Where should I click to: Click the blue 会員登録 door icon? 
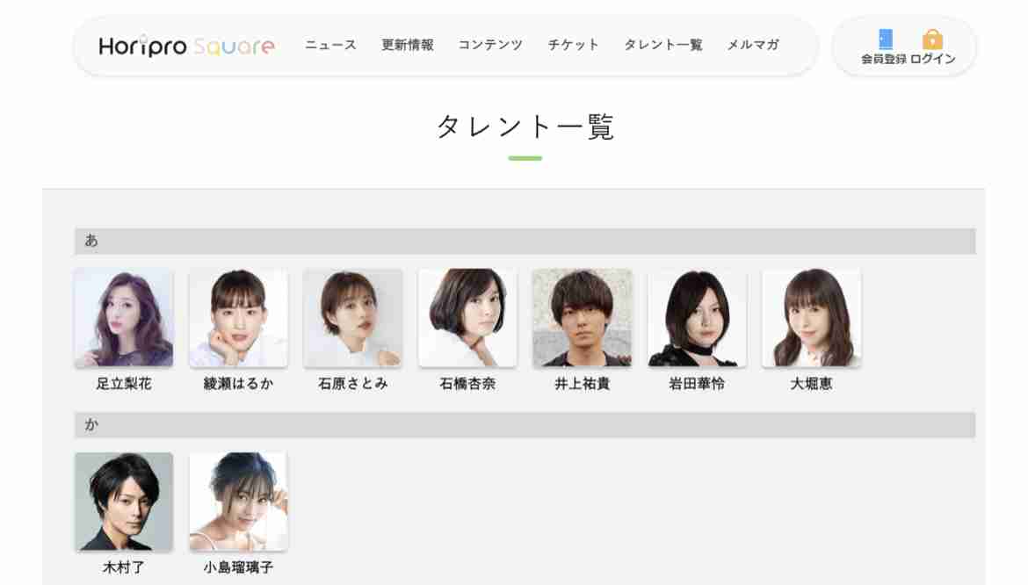click(x=885, y=40)
